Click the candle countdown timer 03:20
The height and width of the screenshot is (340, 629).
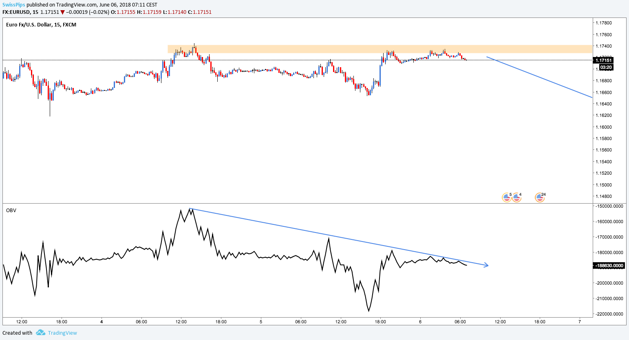[606, 67]
